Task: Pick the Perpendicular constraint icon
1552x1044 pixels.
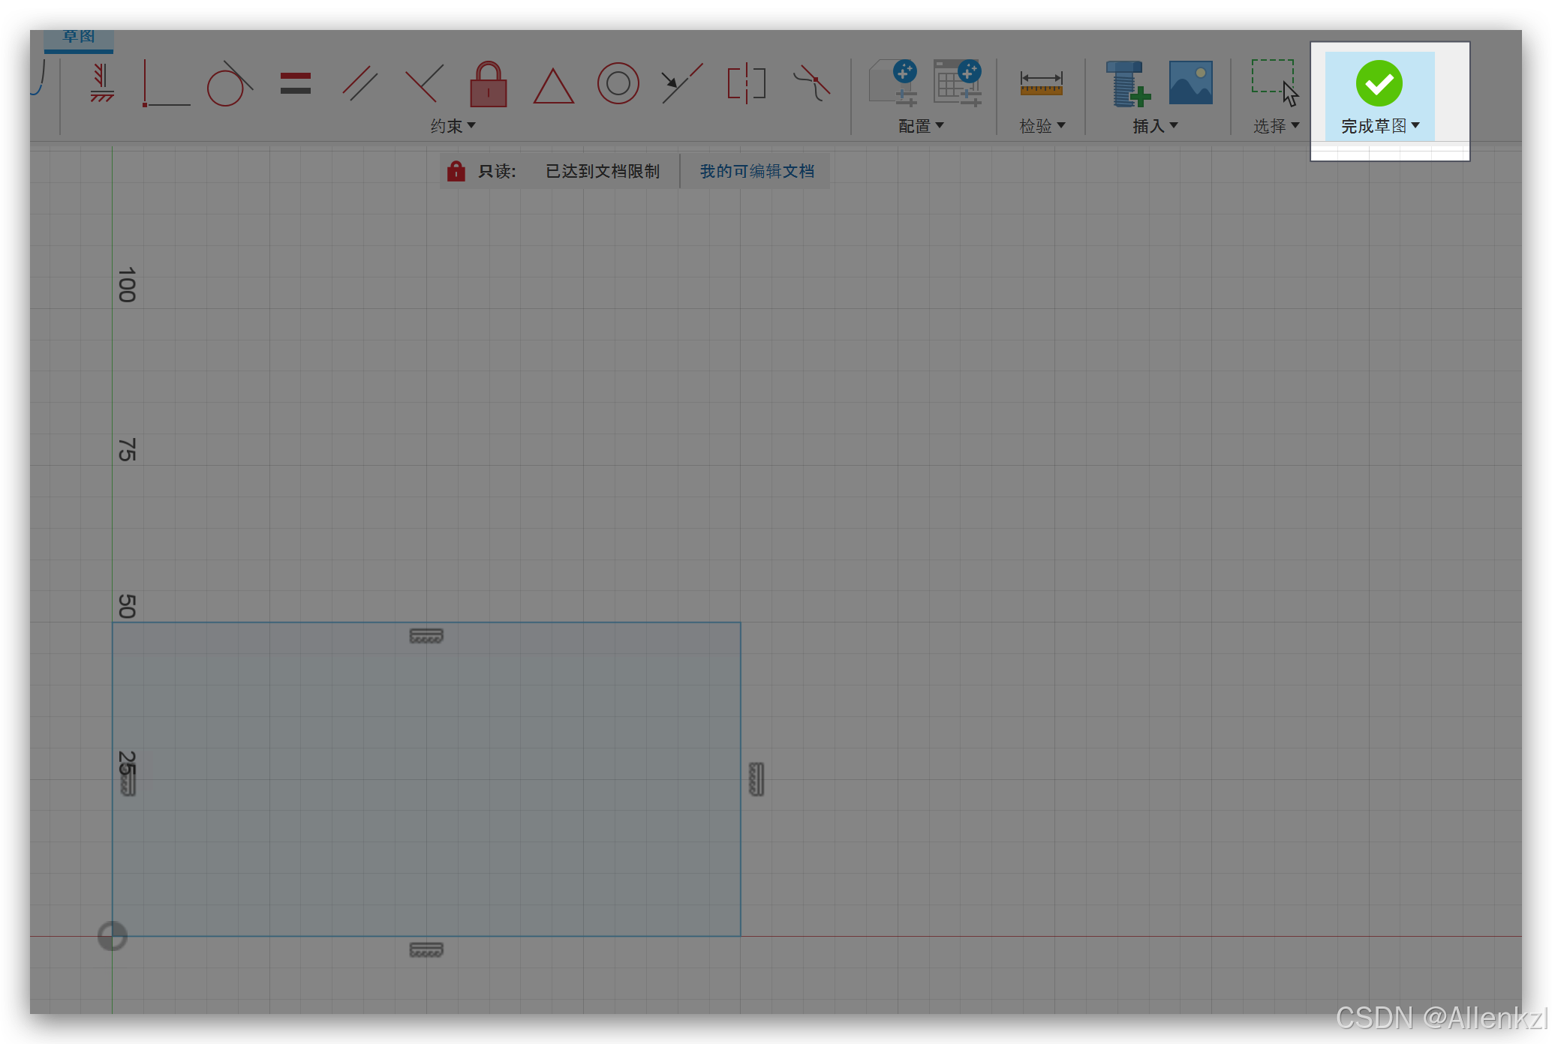Action: click(424, 83)
